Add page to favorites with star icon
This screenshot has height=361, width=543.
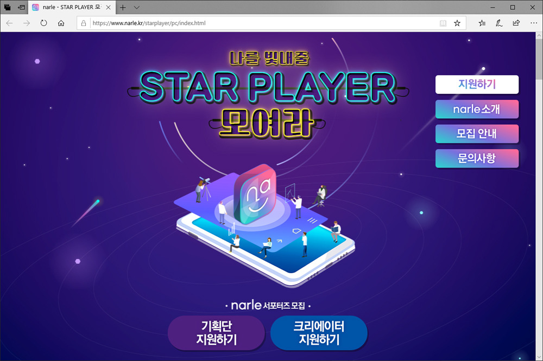click(457, 23)
